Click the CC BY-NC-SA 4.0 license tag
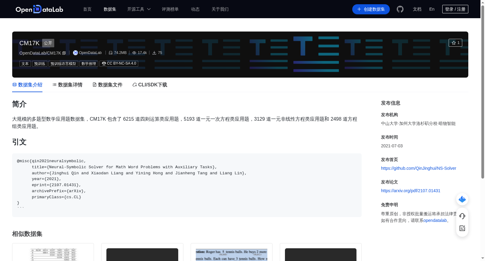The width and height of the screenshot is (485, 261). coord(119,64)
